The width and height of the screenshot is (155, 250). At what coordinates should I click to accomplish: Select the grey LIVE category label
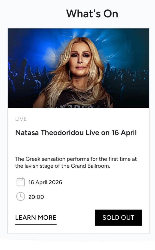point(21,119)
